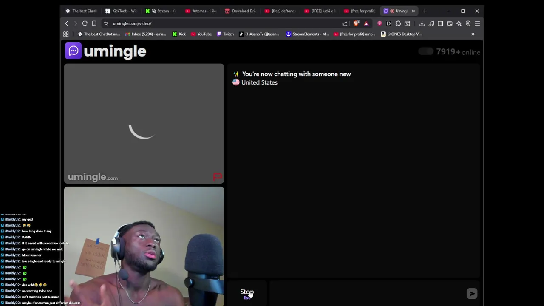The height and width of the screenshot is (306, 544).
Task: Open the StreamElements bookmark
Action: [x=307, y=34]
